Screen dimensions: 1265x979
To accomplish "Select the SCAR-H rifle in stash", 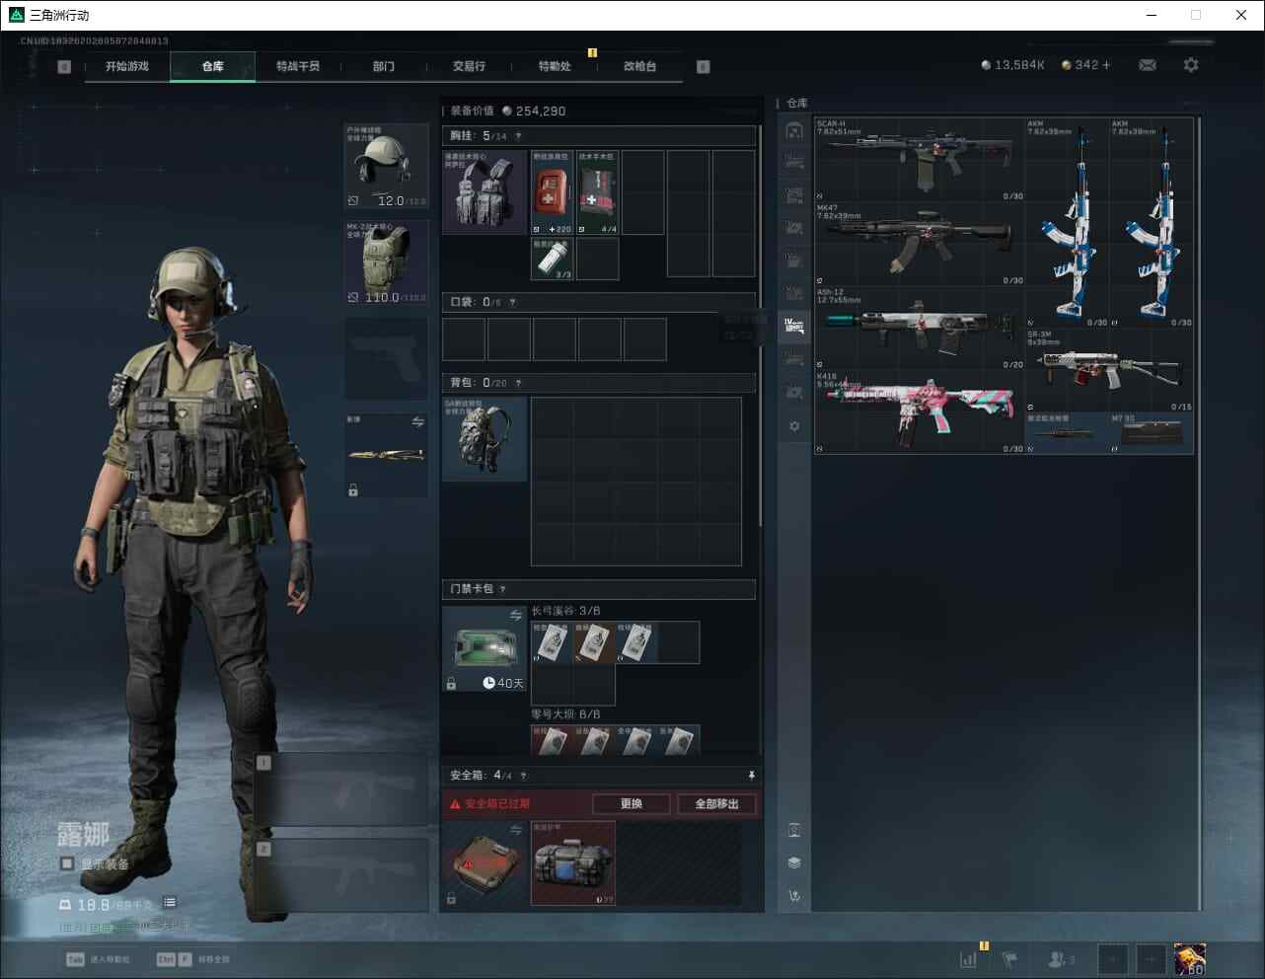I will tap(920, 160).
